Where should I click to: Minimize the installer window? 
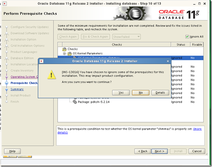[x=194, y=4]
